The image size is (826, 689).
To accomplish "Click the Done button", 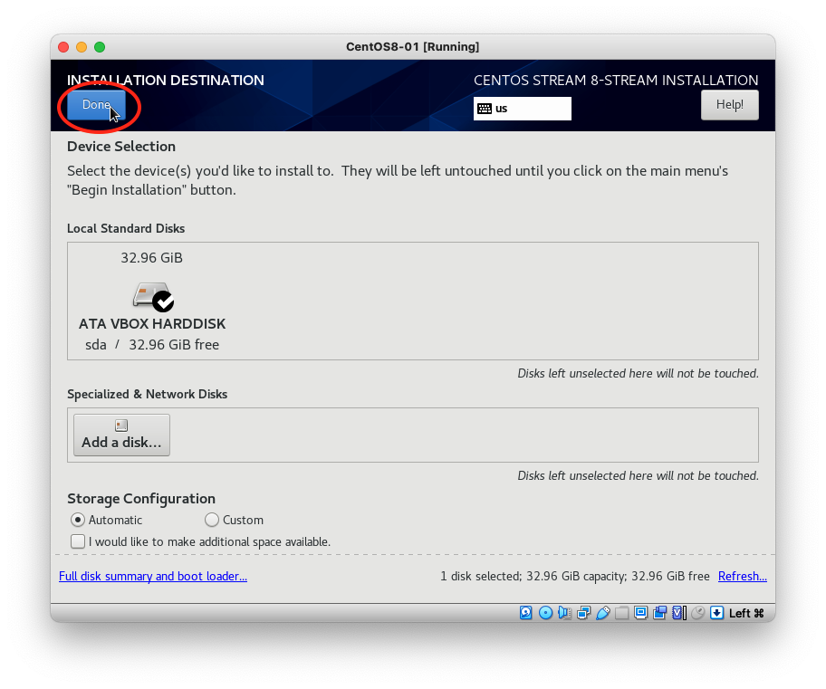I will tap(96, 105).
